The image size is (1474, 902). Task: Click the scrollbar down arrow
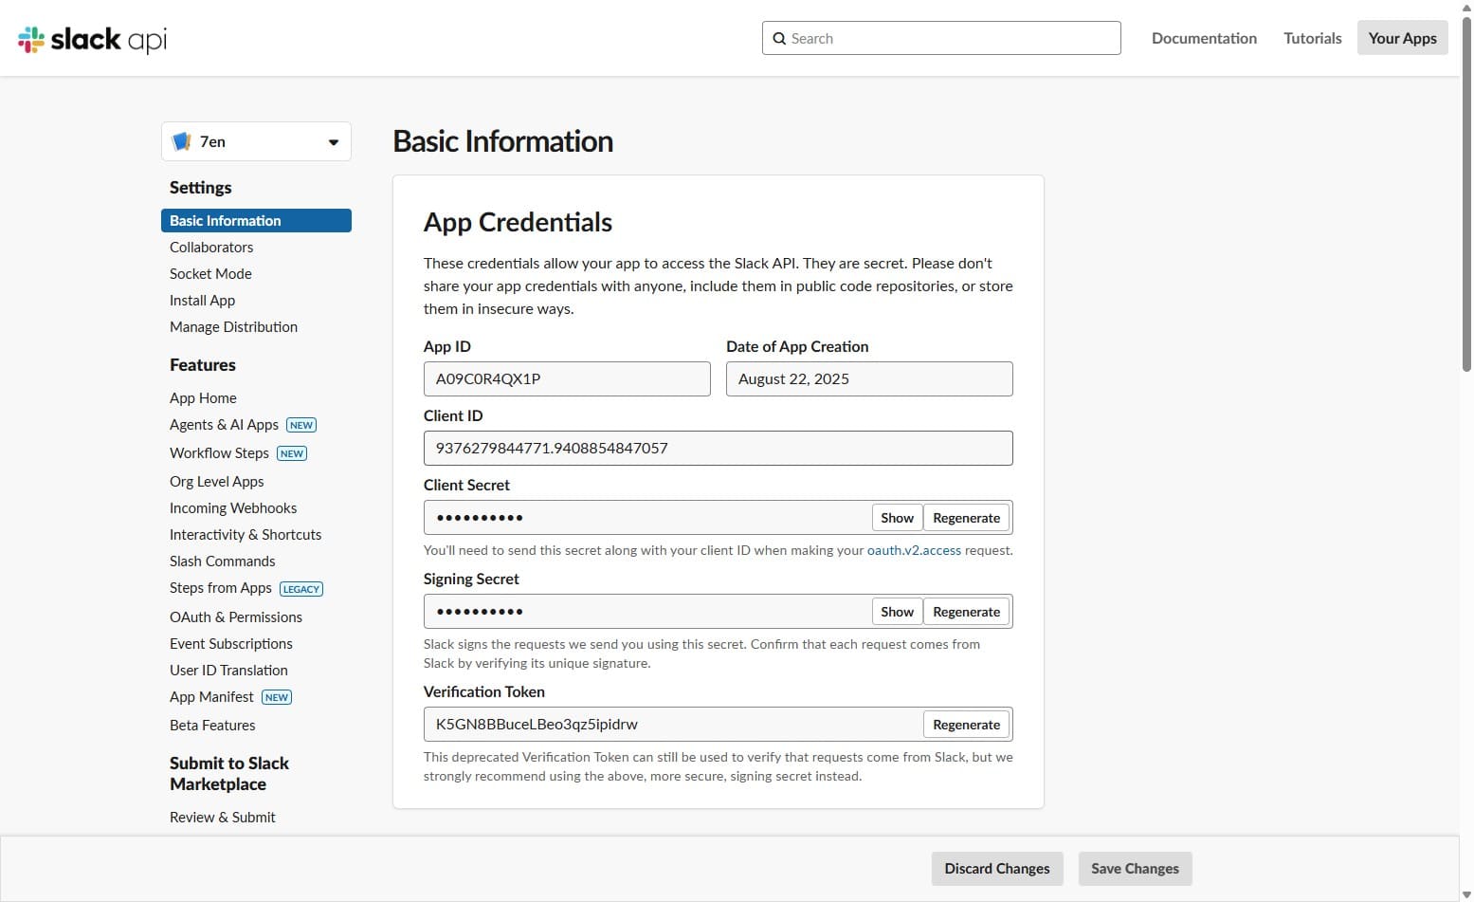[1466, 894]
